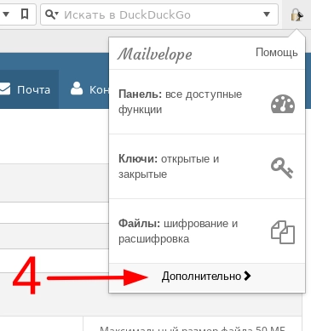This screenshot has width=311, height=331.
Task: Click the Mailvelope padlock extension icon
Action: click(297, 14)
